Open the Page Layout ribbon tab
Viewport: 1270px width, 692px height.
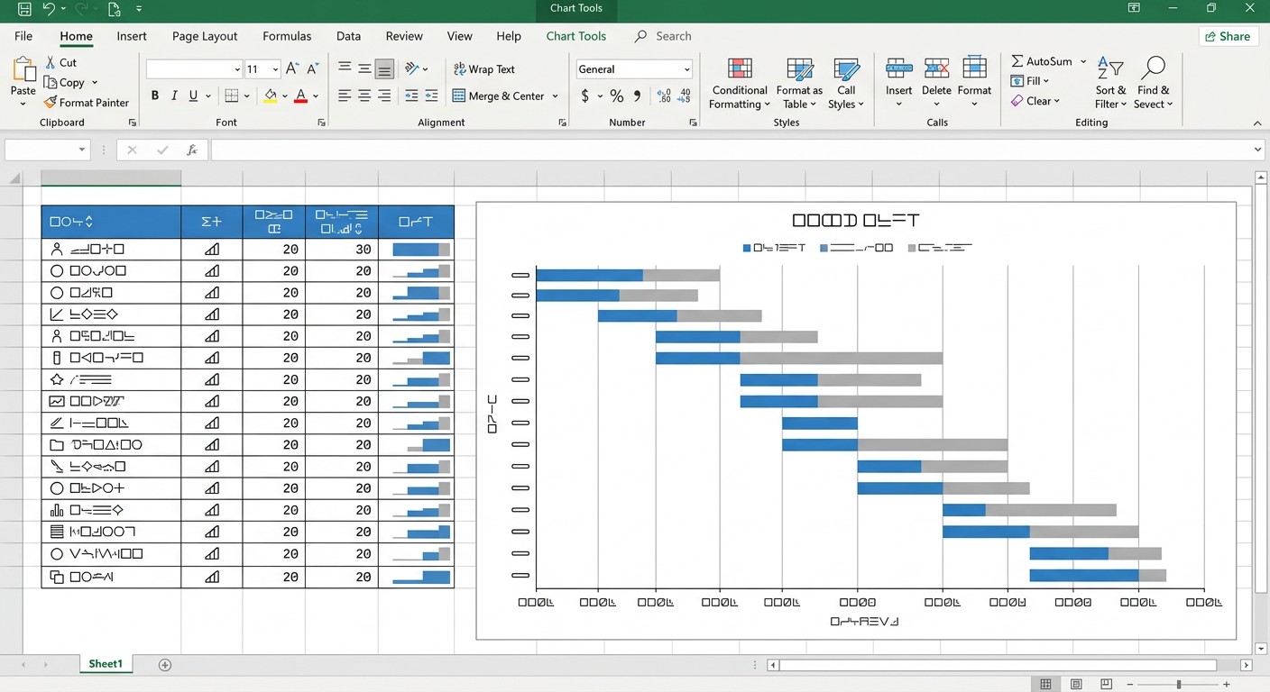tap(205, 36)
